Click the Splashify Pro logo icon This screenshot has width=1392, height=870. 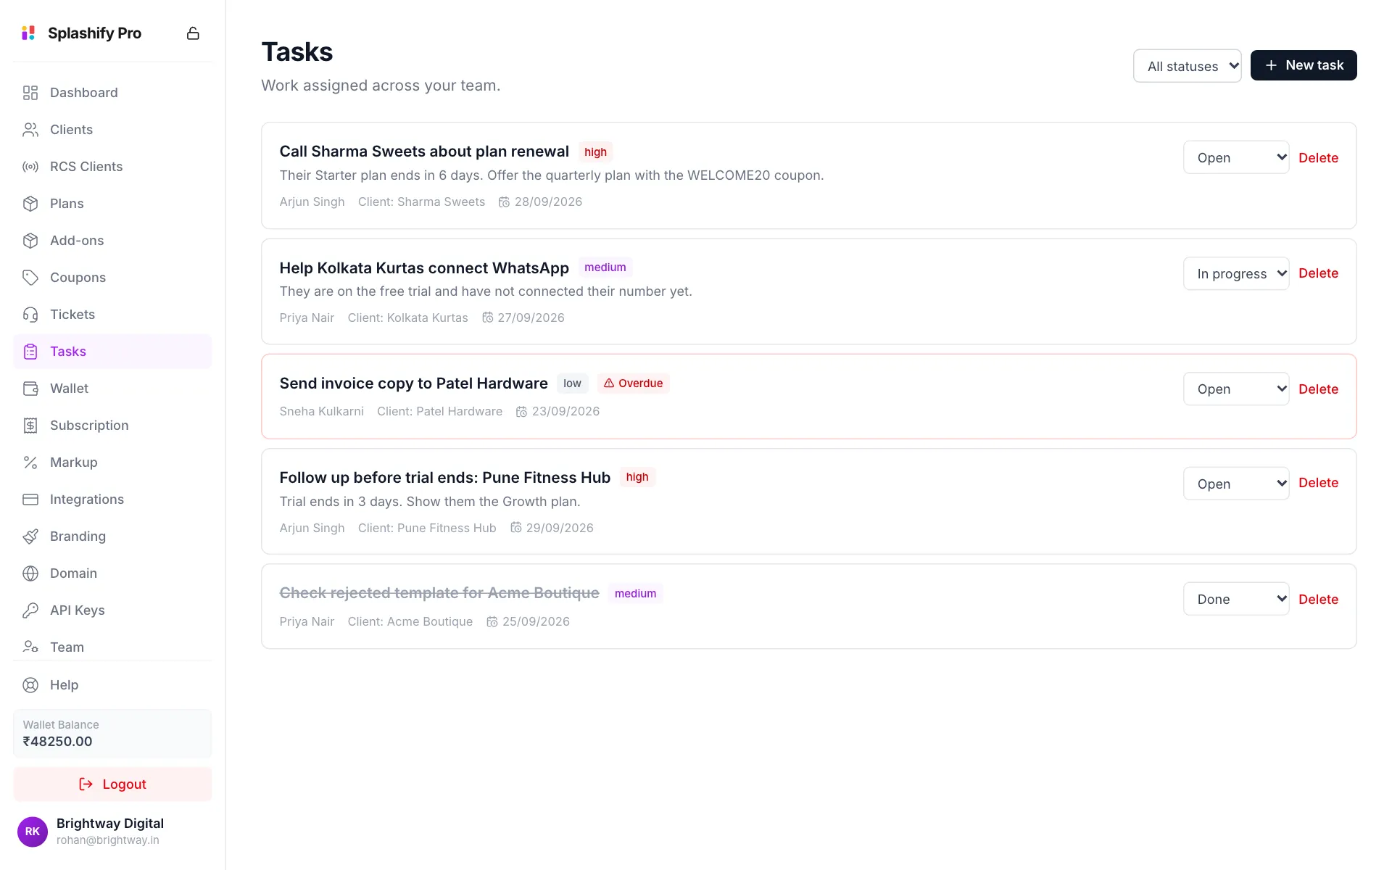point(28,33)
